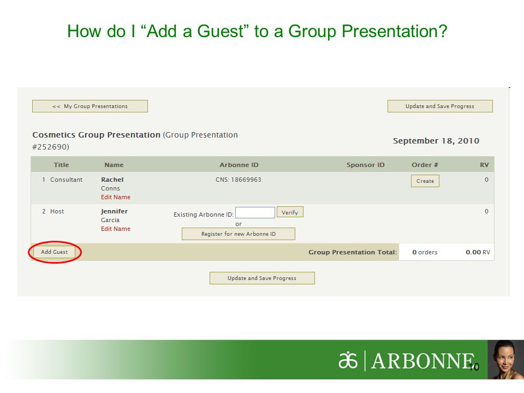Click the woman's portrait thumbnail in footer

505,360
